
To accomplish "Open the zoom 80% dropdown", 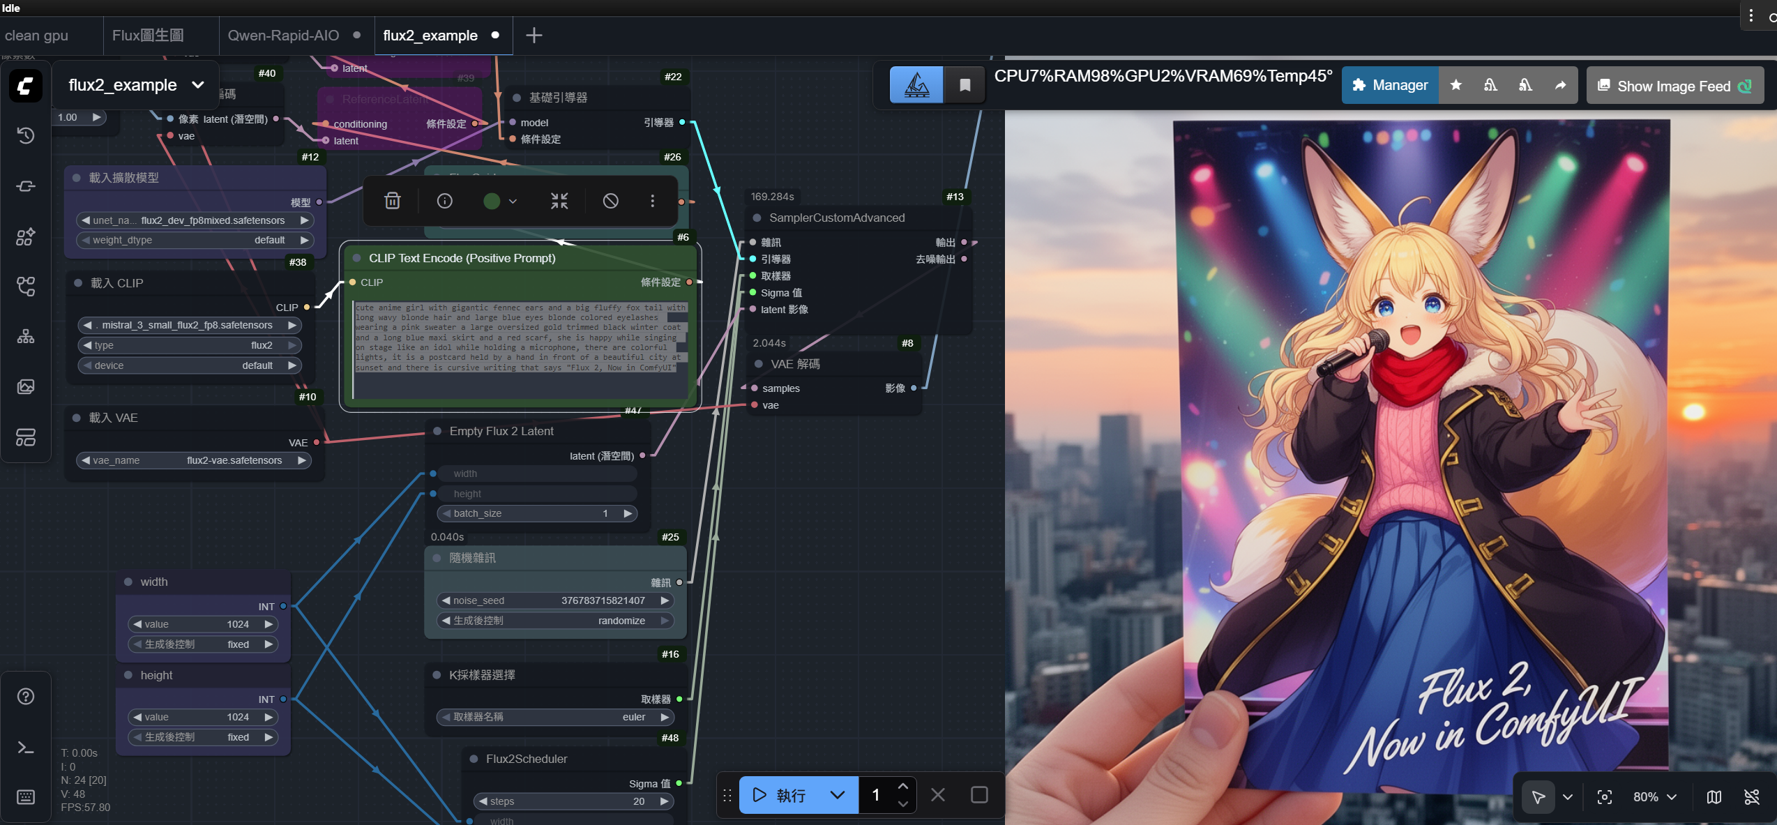I will pos(1655,797).
